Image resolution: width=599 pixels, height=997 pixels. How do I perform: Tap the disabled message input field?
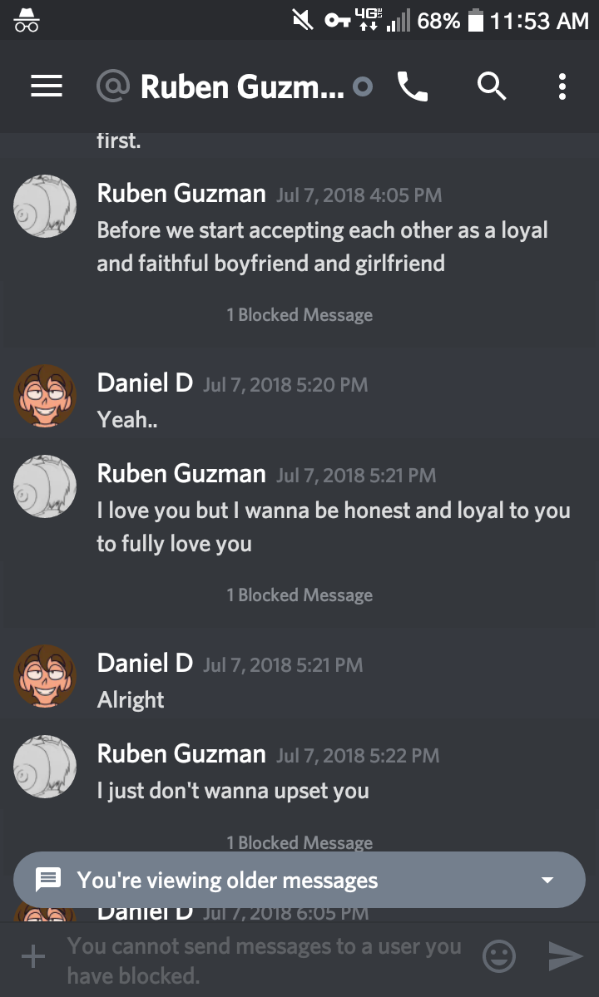click(x=265, y=960)
